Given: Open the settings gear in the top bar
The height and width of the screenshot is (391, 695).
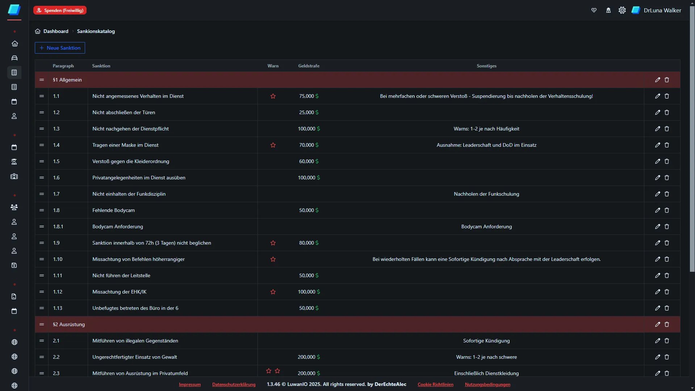Looking at the screenshot, I should 622,10.
